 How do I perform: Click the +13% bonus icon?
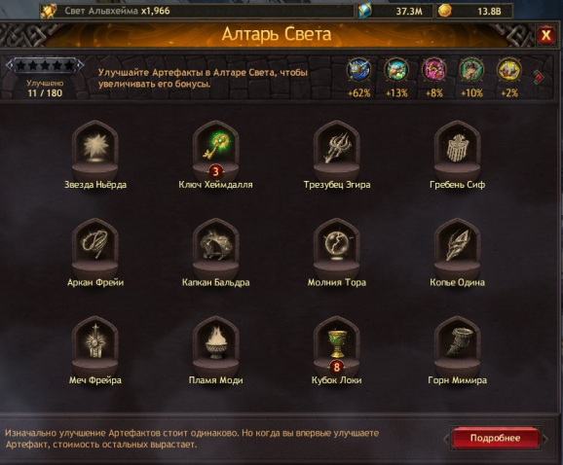point(396,69)
